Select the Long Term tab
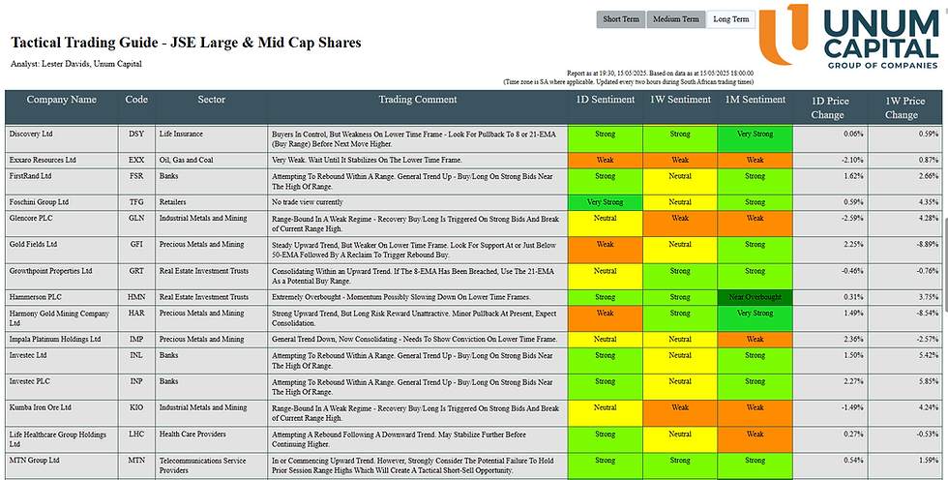948x480 pixels. (731, 19)
